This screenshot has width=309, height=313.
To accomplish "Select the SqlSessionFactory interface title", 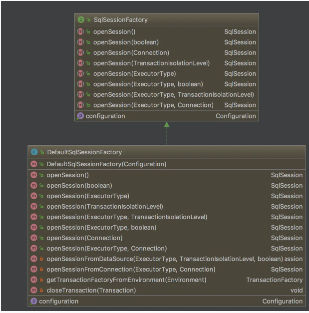I will coord(121,20).
